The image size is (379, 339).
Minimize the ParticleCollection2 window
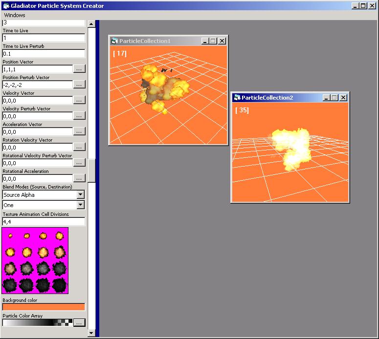326,98
